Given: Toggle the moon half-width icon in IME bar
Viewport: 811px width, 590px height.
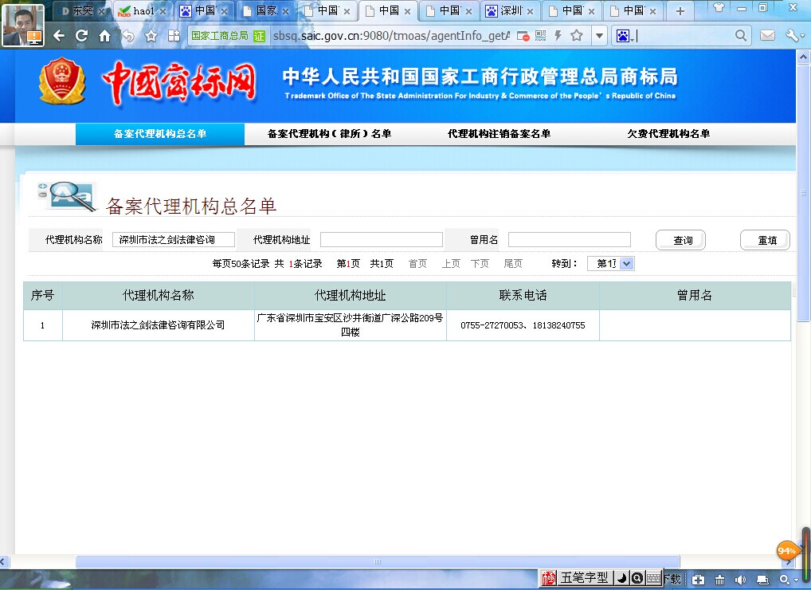Looking at the screenshot, I should (x=621, y=578).
